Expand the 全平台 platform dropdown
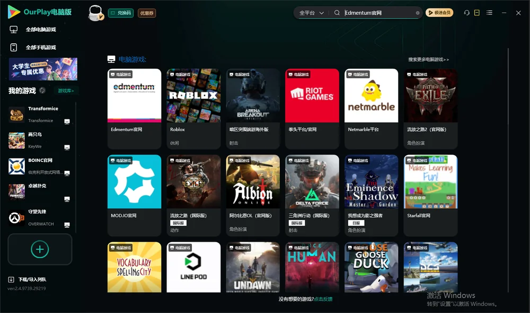The width and height of the screenshot is (530, 313). [311, 13]
